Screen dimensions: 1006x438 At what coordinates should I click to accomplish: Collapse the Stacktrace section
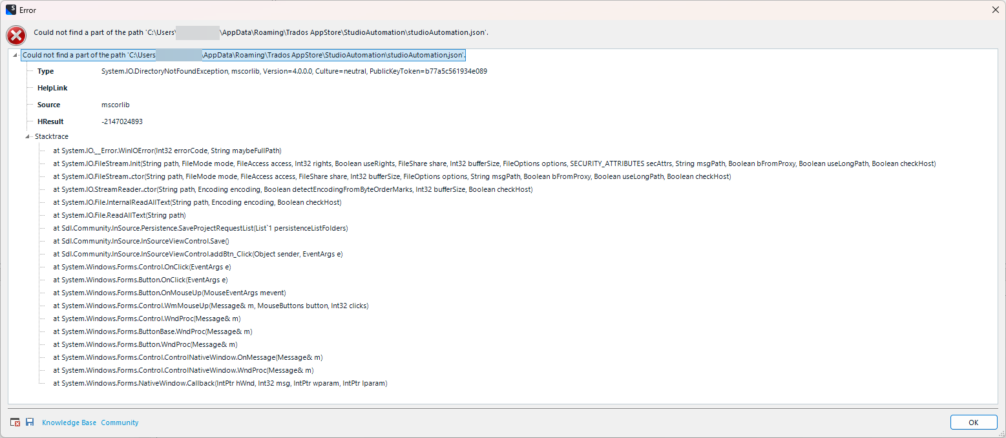coord(27,136)
